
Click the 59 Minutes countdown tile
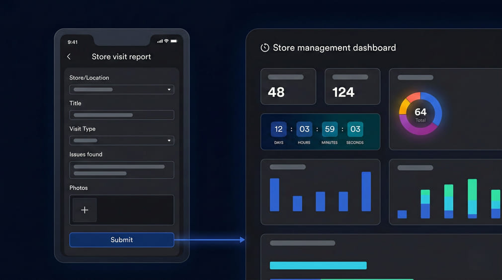(330, 130)
